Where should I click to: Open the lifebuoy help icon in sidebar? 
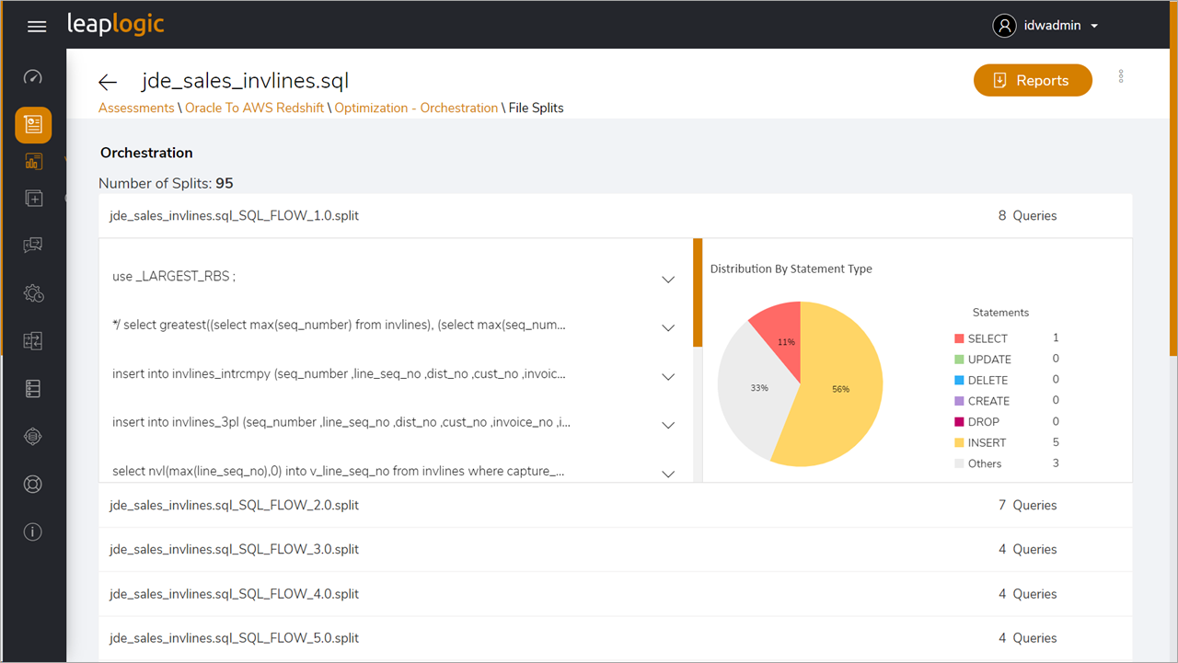[33, 485]
